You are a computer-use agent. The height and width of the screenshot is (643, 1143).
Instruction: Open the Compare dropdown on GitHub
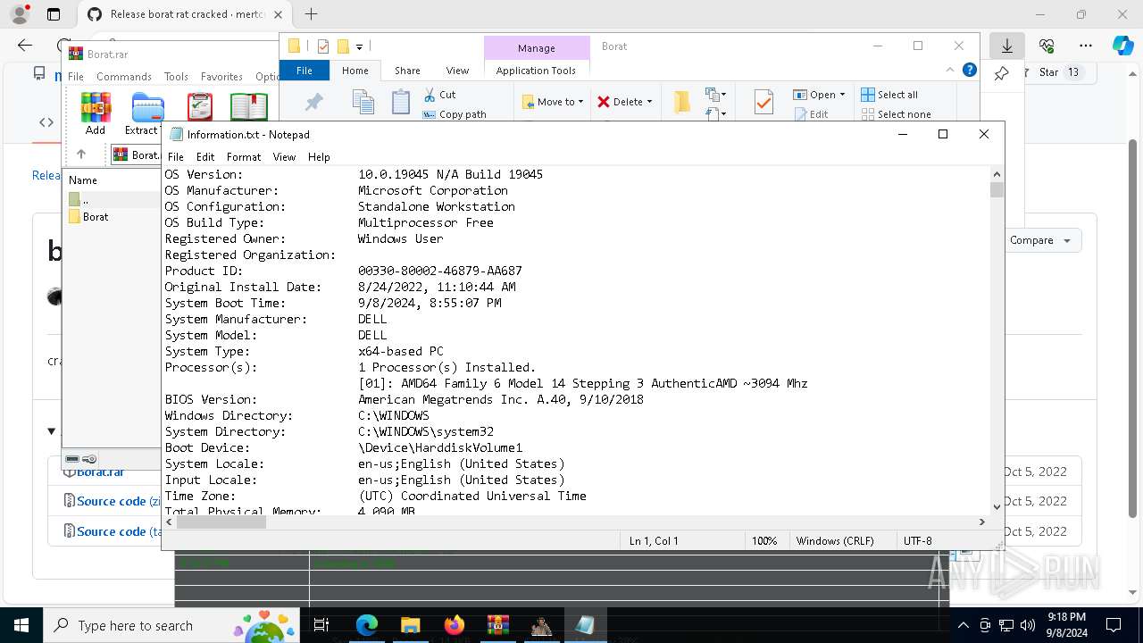coord(1040,240)
